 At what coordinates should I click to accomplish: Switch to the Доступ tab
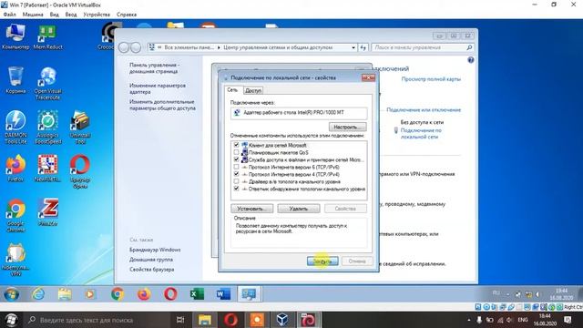coord(253,90)
